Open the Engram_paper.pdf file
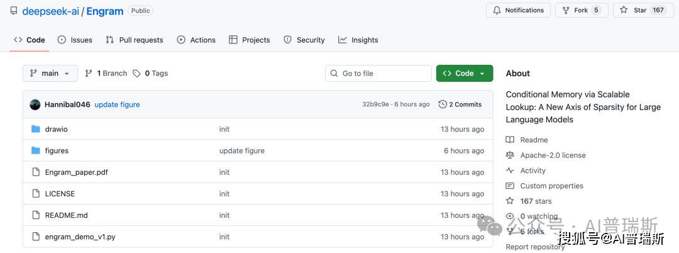Viewport: 679px width, 253px height. pos(76,172)
